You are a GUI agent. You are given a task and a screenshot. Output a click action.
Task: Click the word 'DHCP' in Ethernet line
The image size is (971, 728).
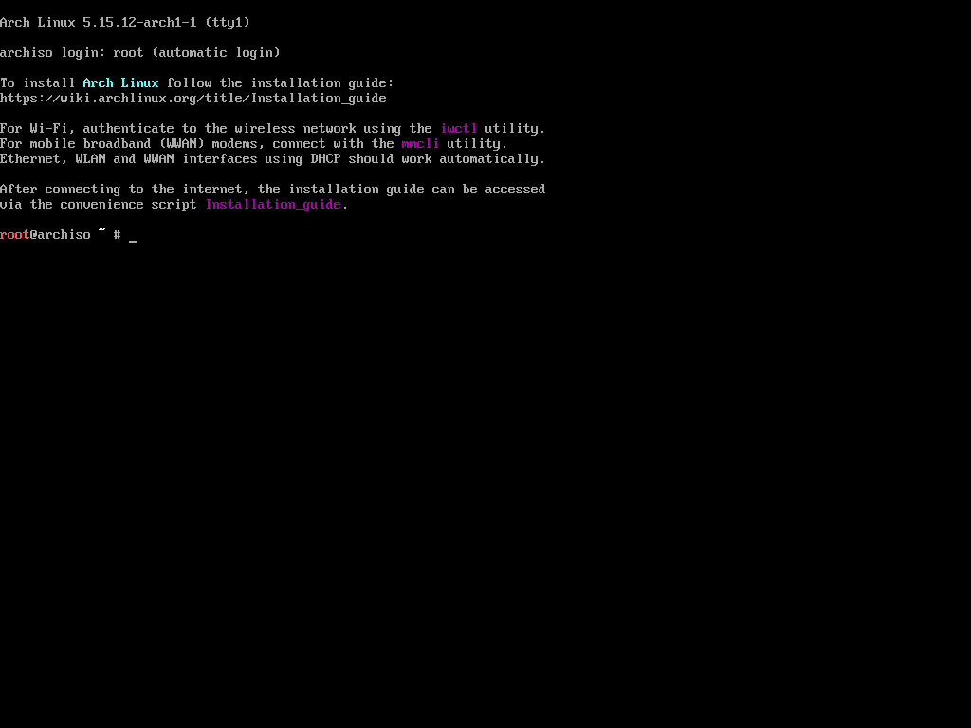326,159
